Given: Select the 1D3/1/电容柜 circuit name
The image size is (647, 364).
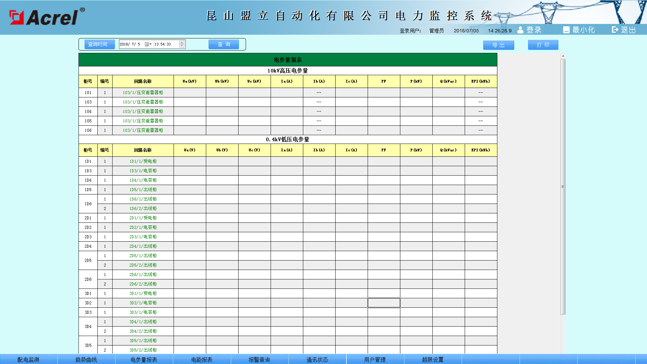Looking at the screenshot, I should pos(143,171).
